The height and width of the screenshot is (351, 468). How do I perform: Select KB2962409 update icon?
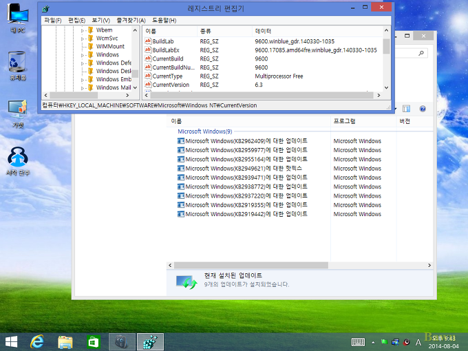point(181,141)
